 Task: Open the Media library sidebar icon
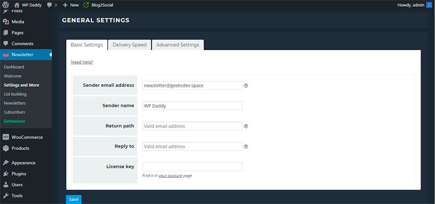[6, 21]
